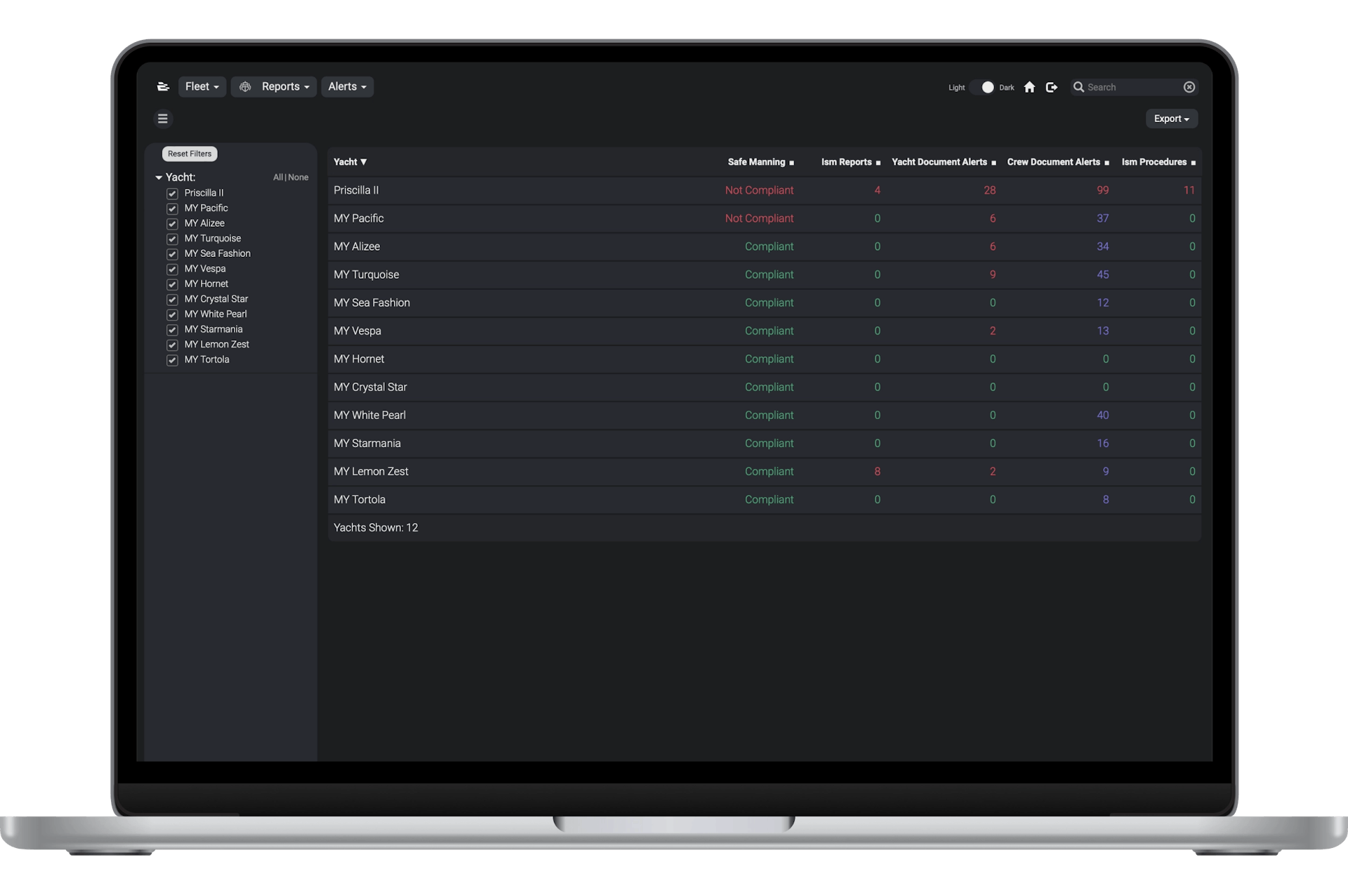
Task: Collapse the Yacht filter section
Action: 159,178
